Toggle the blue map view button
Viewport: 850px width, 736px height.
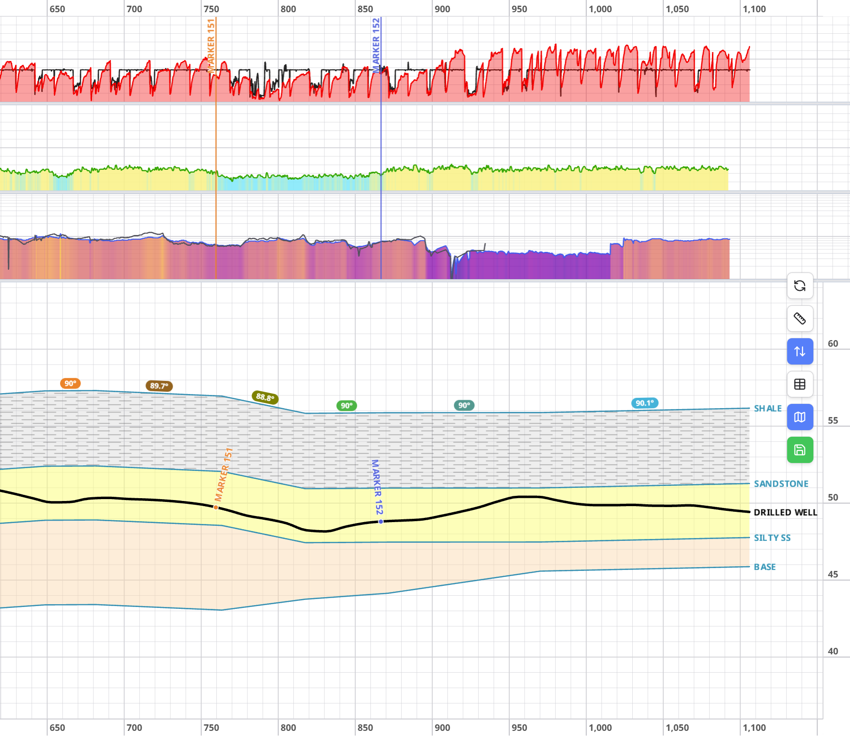pyautogui.click(x=800, y=417)
